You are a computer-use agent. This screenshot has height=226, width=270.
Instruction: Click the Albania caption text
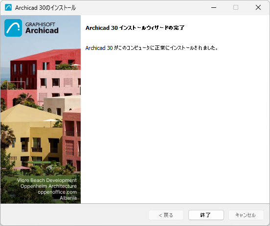point(68,198)
